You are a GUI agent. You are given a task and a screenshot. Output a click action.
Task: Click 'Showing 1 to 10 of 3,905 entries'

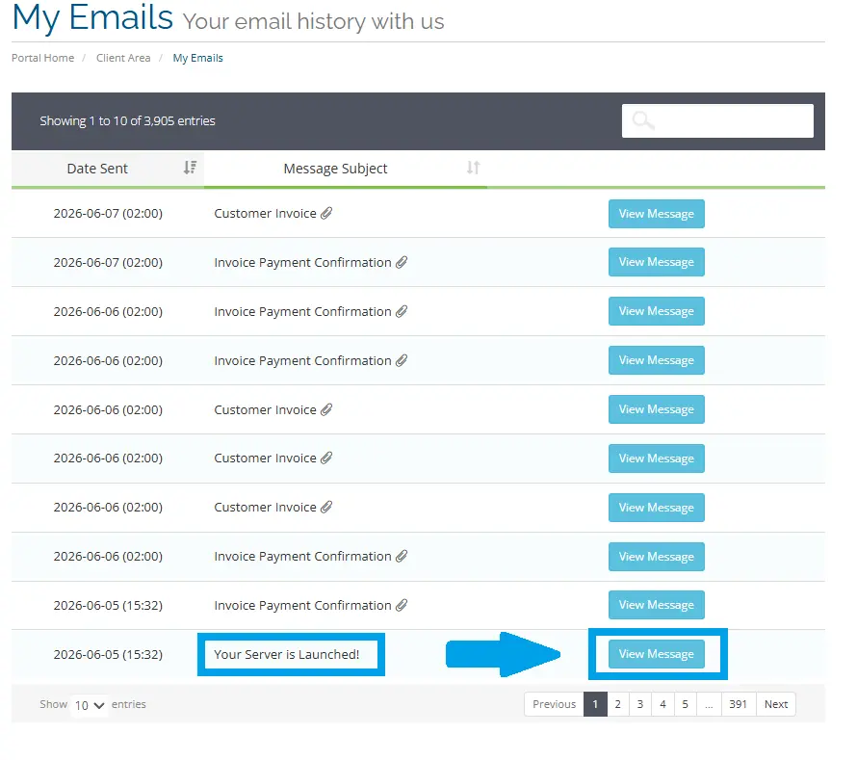[x=127, y=120]
